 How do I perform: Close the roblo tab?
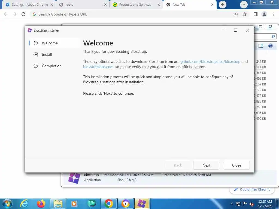point(105,5)
